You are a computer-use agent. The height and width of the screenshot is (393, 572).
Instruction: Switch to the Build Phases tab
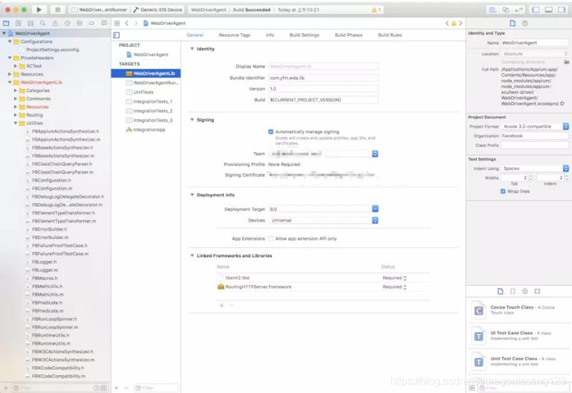click(348, 35)
